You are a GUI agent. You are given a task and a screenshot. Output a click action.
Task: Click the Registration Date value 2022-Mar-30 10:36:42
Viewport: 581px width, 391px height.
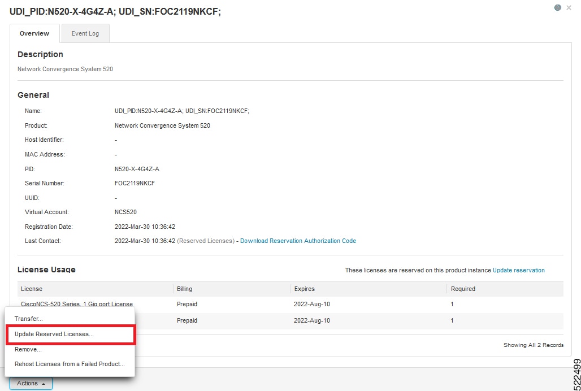point(145,227)
